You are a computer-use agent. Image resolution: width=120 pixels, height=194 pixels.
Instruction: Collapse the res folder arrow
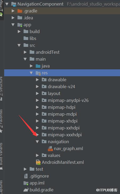click(31, 73)
